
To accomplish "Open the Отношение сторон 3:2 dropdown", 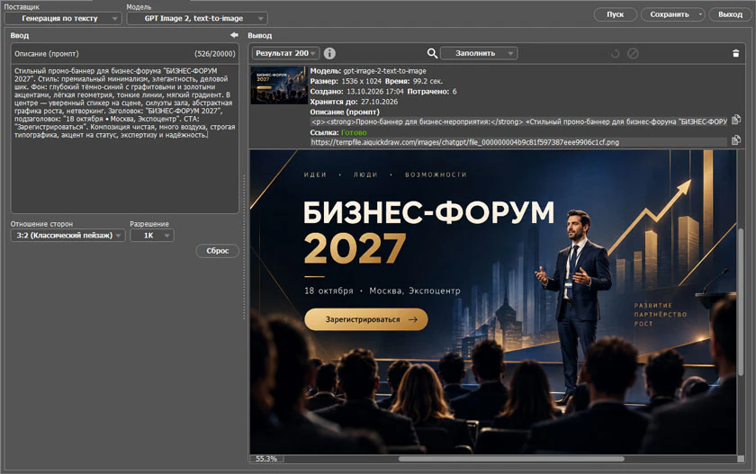I will coord(68,236).
